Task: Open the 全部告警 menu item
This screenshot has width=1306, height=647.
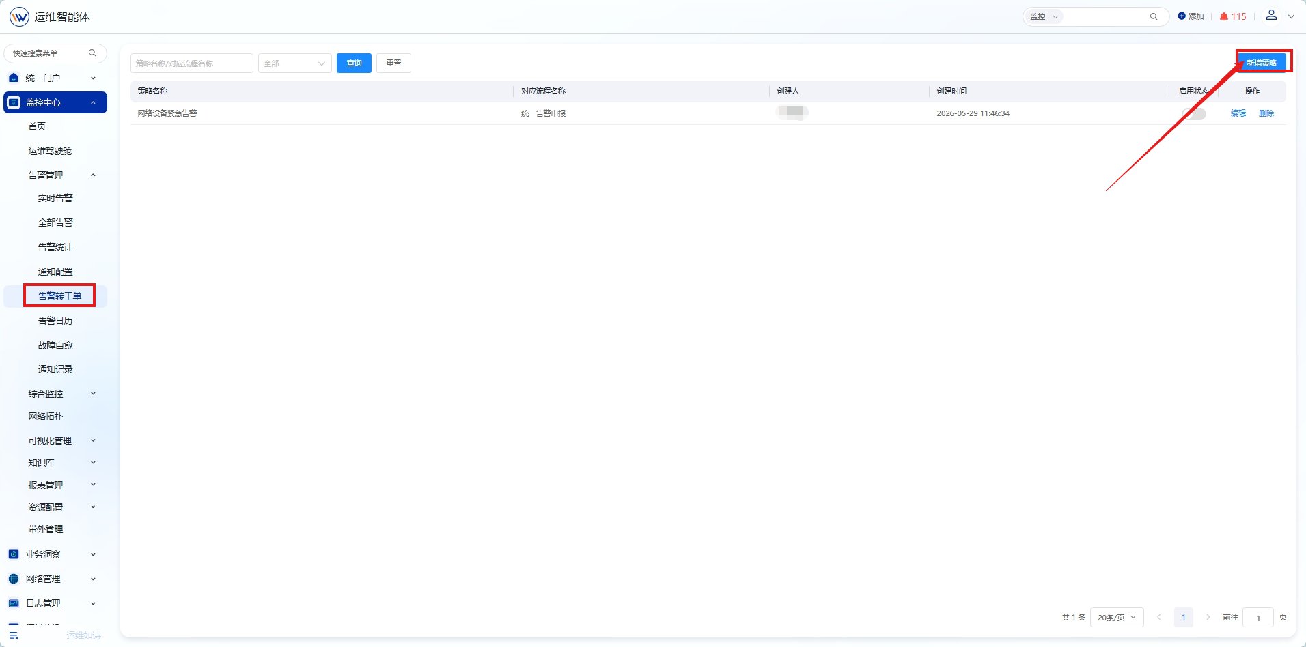Action: (x=55, y=222)
